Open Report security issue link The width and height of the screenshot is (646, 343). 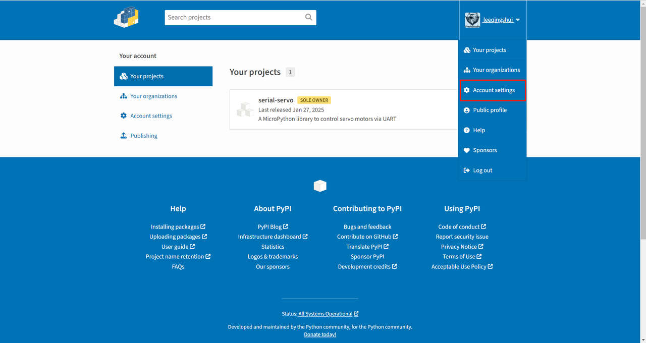[x=462, y=237]
